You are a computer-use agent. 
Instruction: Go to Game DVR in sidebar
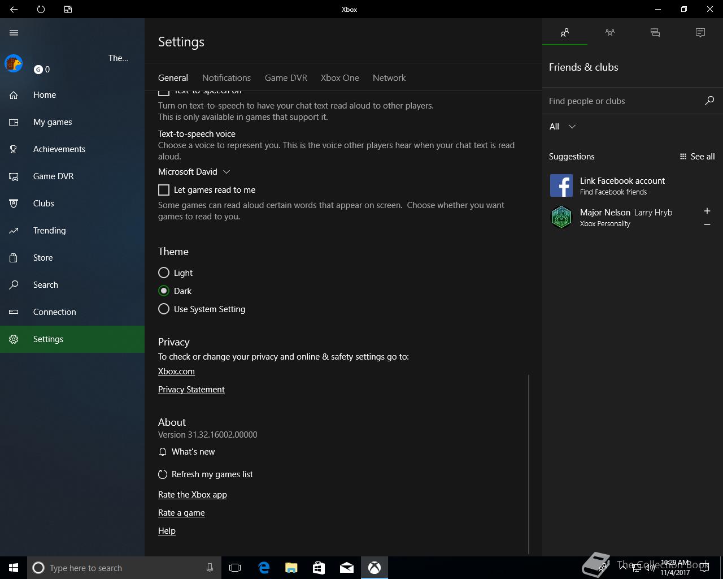pyautogui.click(x=72, y=176)
